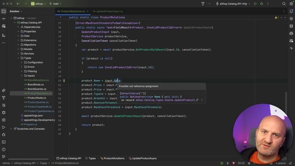
Task: Open the eShop project dropdown
Action: (x=38, y=4)
